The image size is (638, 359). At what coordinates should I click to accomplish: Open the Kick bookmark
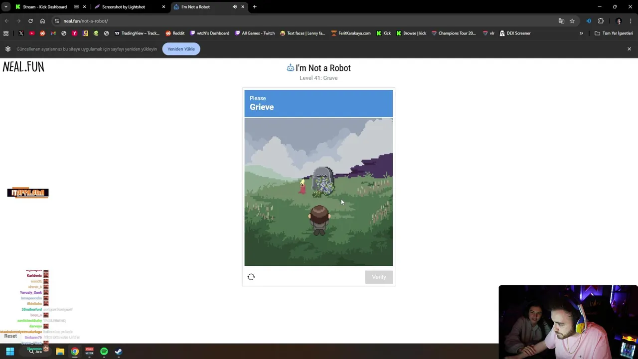383,33
